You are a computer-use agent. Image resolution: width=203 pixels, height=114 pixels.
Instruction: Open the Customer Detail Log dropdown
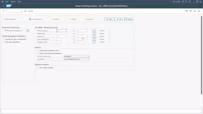[77, 56]
